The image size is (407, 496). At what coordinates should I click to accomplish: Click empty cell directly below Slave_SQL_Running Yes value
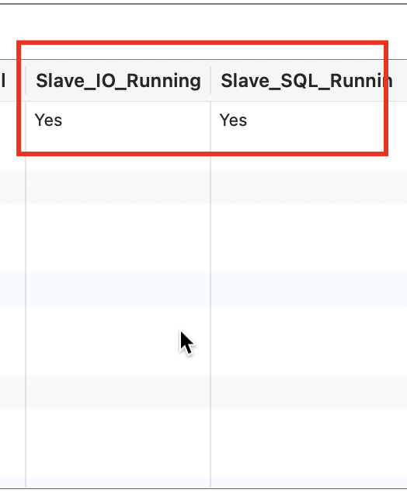(x=308, y=153)
